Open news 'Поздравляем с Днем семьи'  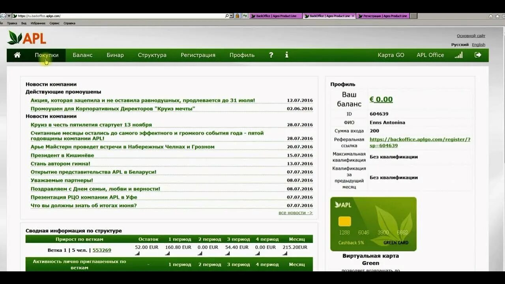tap(95, 189)
